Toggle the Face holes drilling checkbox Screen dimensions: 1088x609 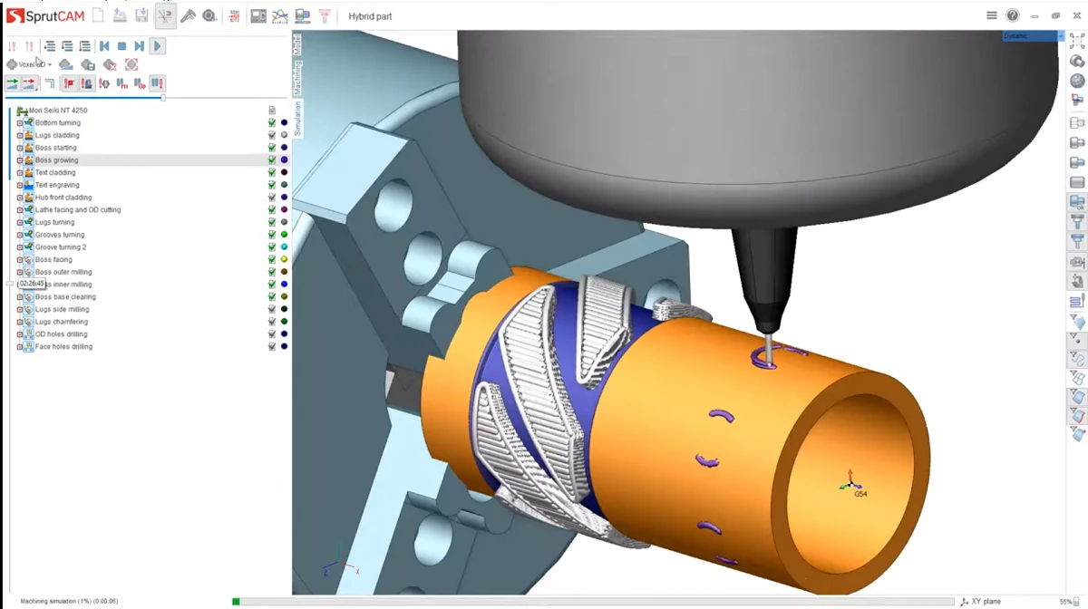click(x=272, y=346)
